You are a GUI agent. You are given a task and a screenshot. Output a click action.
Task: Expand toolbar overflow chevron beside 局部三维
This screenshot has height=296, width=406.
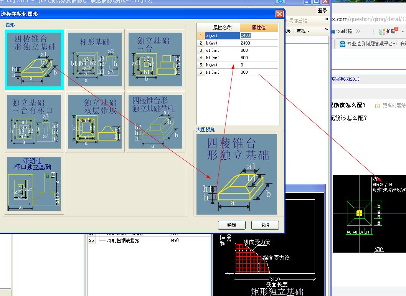click(x=327, y=19)
